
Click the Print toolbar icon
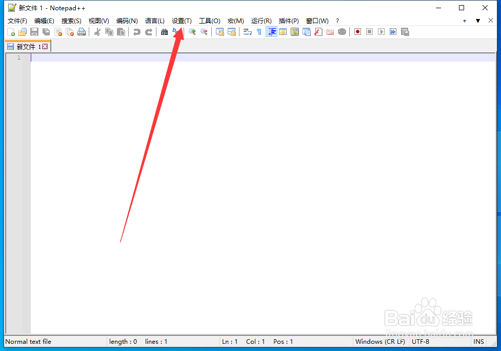(x=82, y=32)
